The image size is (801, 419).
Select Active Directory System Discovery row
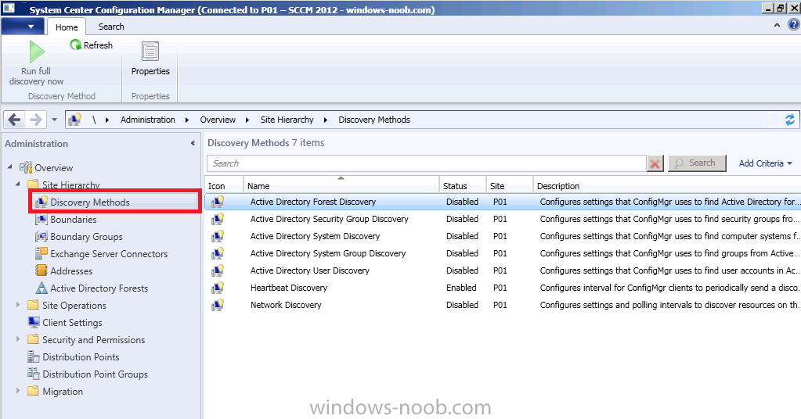[503, 237]
